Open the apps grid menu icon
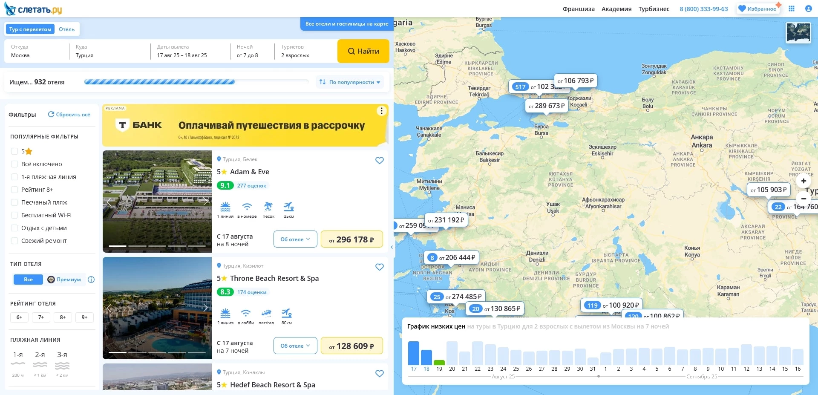Viewport: 818px width, 395px height. 792,9
